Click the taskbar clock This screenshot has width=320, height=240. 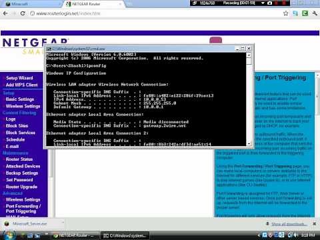[308, 235]
